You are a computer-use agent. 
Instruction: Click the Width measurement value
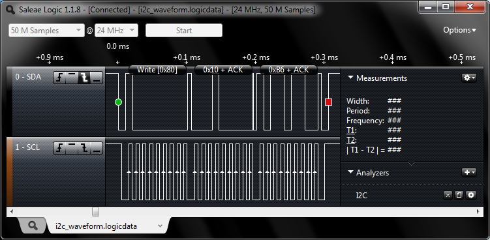pos(394,101)
